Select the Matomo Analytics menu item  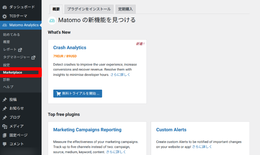(21, 25)
